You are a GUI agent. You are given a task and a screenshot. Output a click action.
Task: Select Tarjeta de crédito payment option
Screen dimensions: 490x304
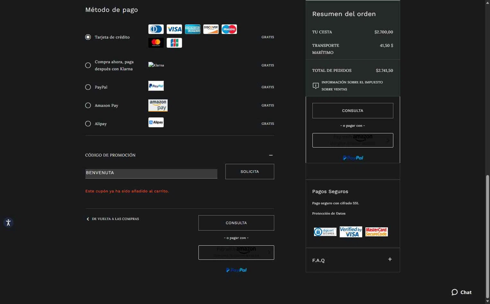(88, 37)
